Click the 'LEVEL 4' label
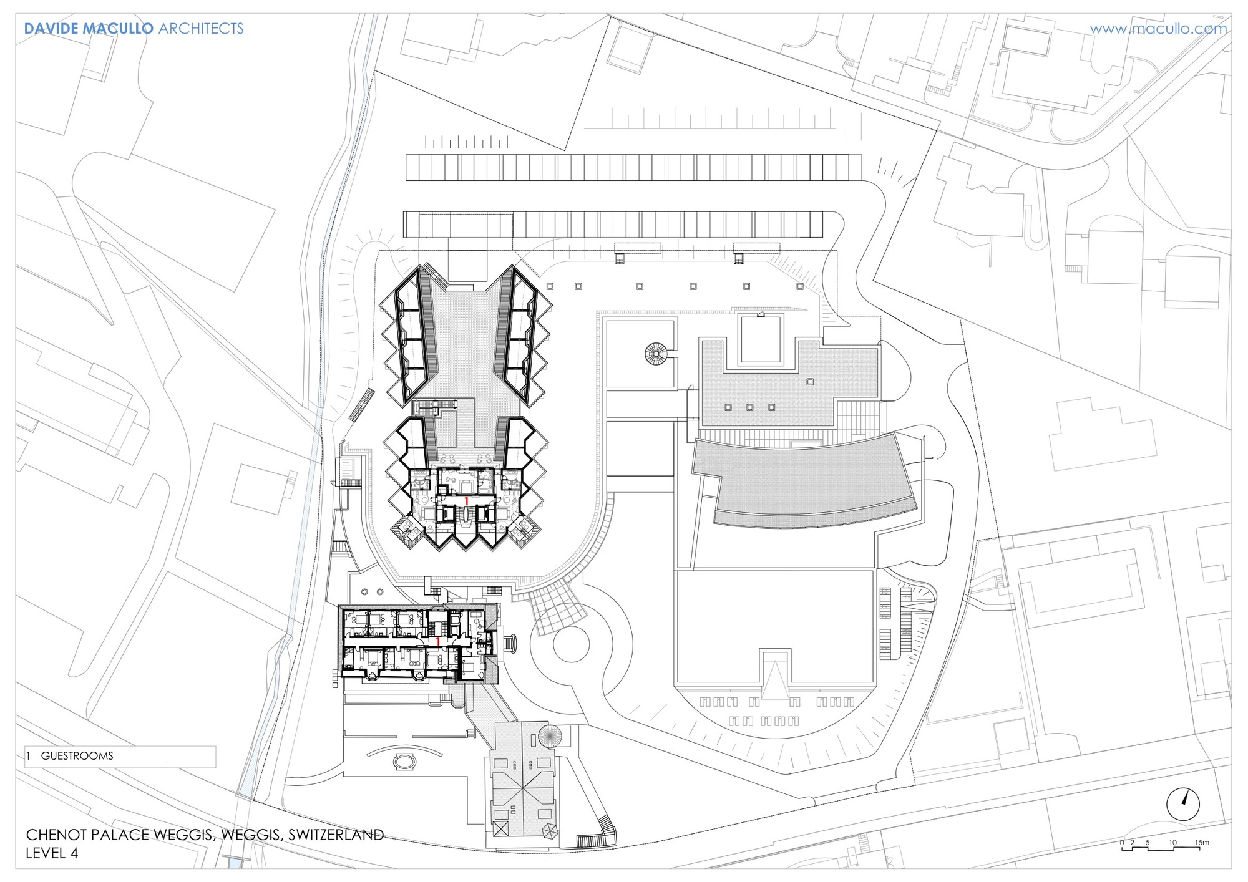Viewport: 1248px width, 882px height. pos(52,853)
